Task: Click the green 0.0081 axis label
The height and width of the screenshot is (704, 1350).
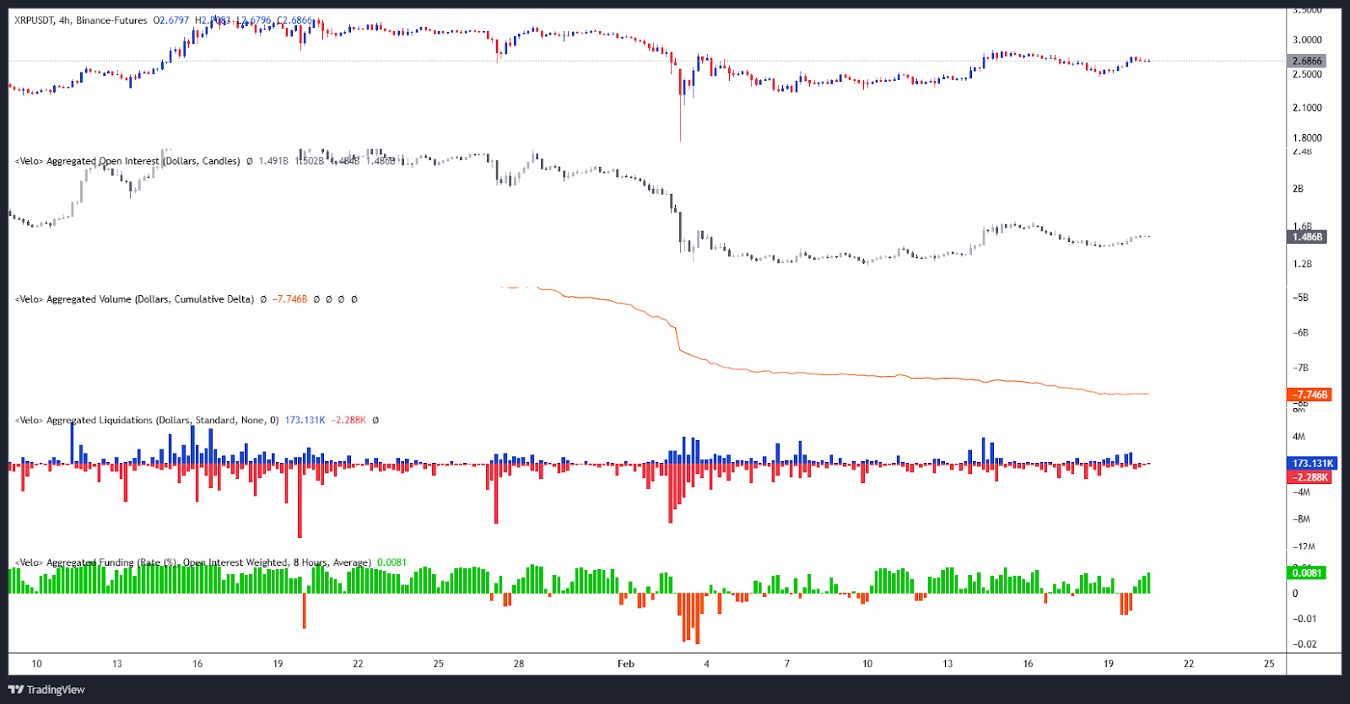Action: click(1307, 573)
